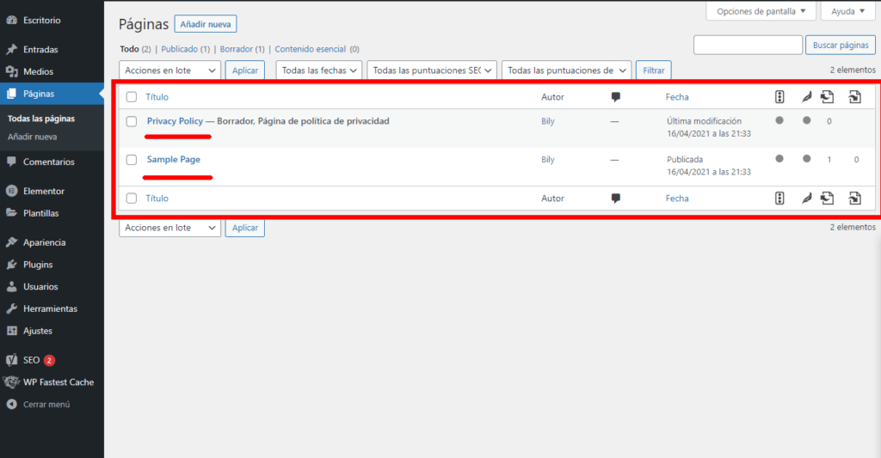Image resolution: width=881 pixels, height=458 pixels.
Task: Click the Plantillas folder icon
Action: tap(12, 213)
